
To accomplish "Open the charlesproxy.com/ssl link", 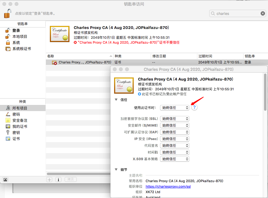I will point(168,186).
